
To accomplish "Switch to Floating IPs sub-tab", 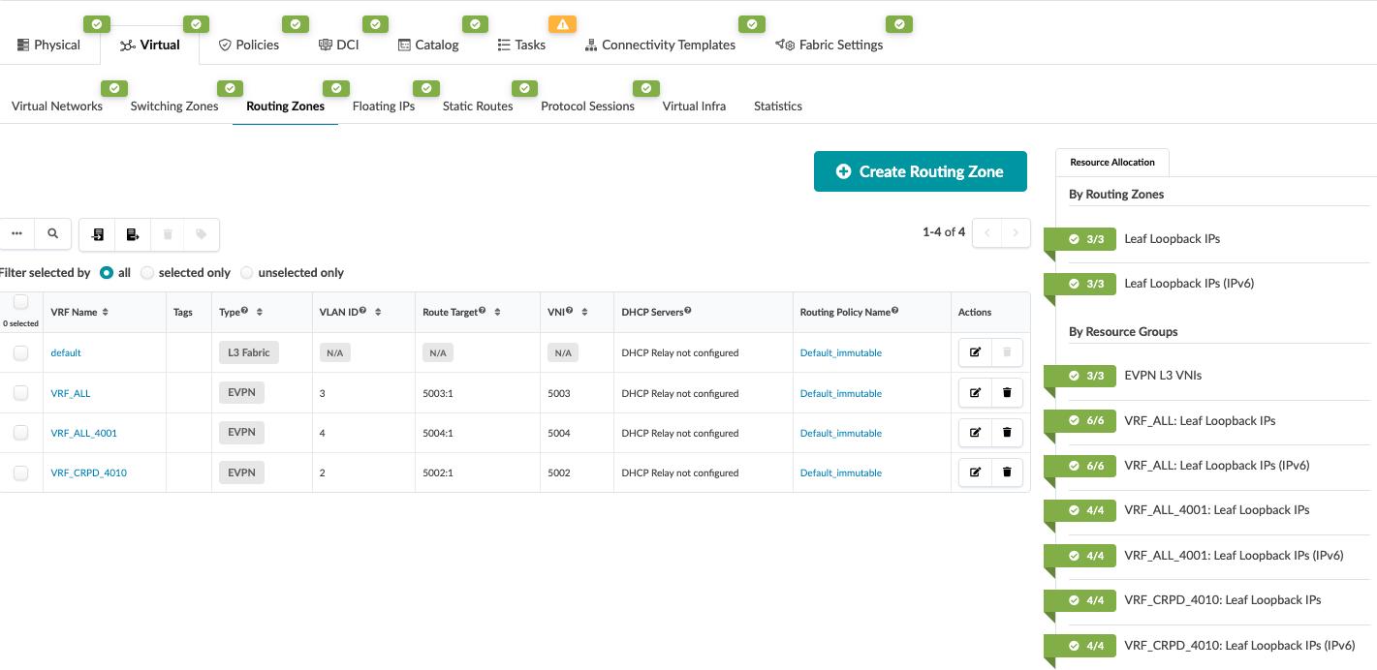I will [x=384, y=107].
